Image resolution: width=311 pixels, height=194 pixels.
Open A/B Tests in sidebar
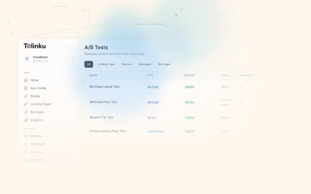pos(37,160)
